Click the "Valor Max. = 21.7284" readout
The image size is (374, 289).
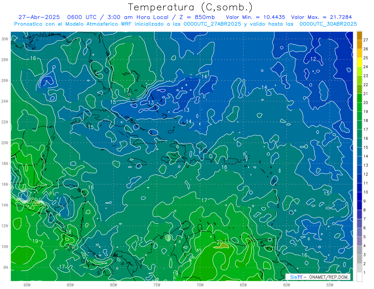pos(322,17)
